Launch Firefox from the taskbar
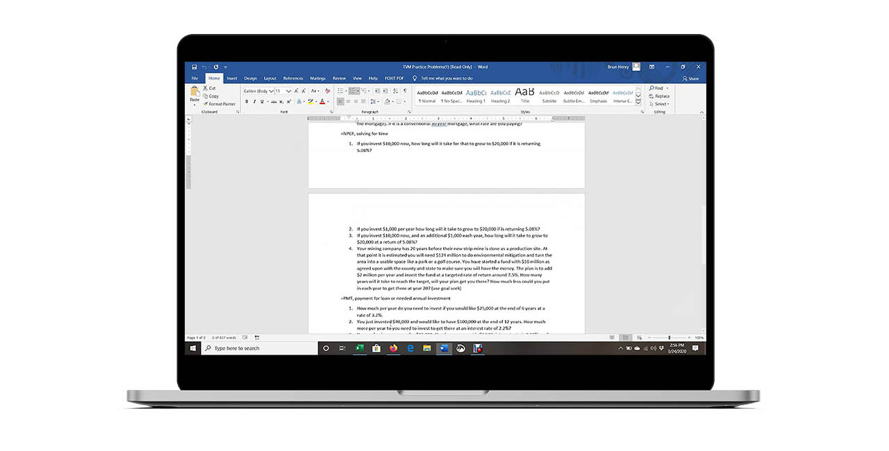 (x=394, y=348)
